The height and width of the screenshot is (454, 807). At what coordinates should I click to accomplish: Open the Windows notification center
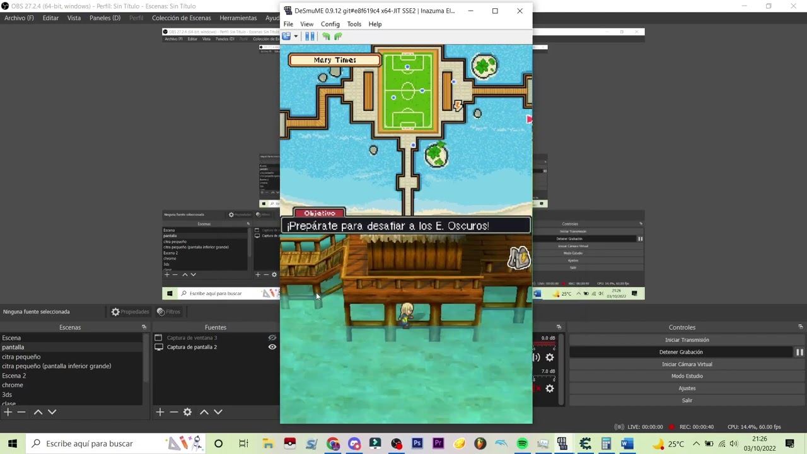(x=790, y=444)
